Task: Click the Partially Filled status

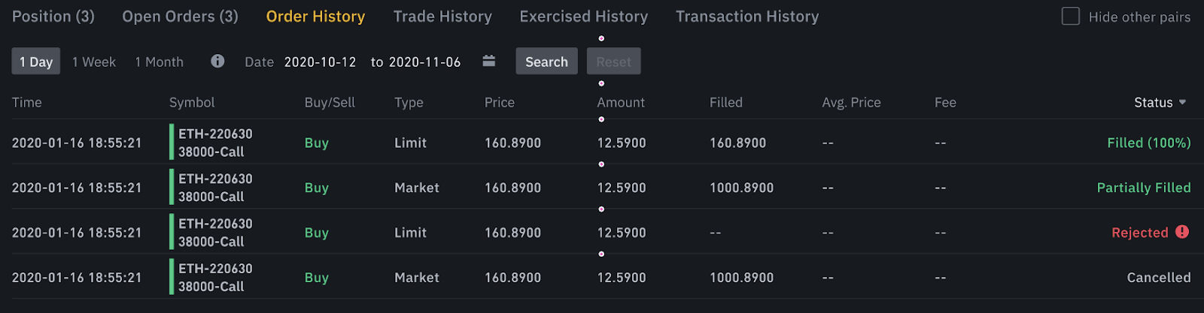Action: 1144,188
